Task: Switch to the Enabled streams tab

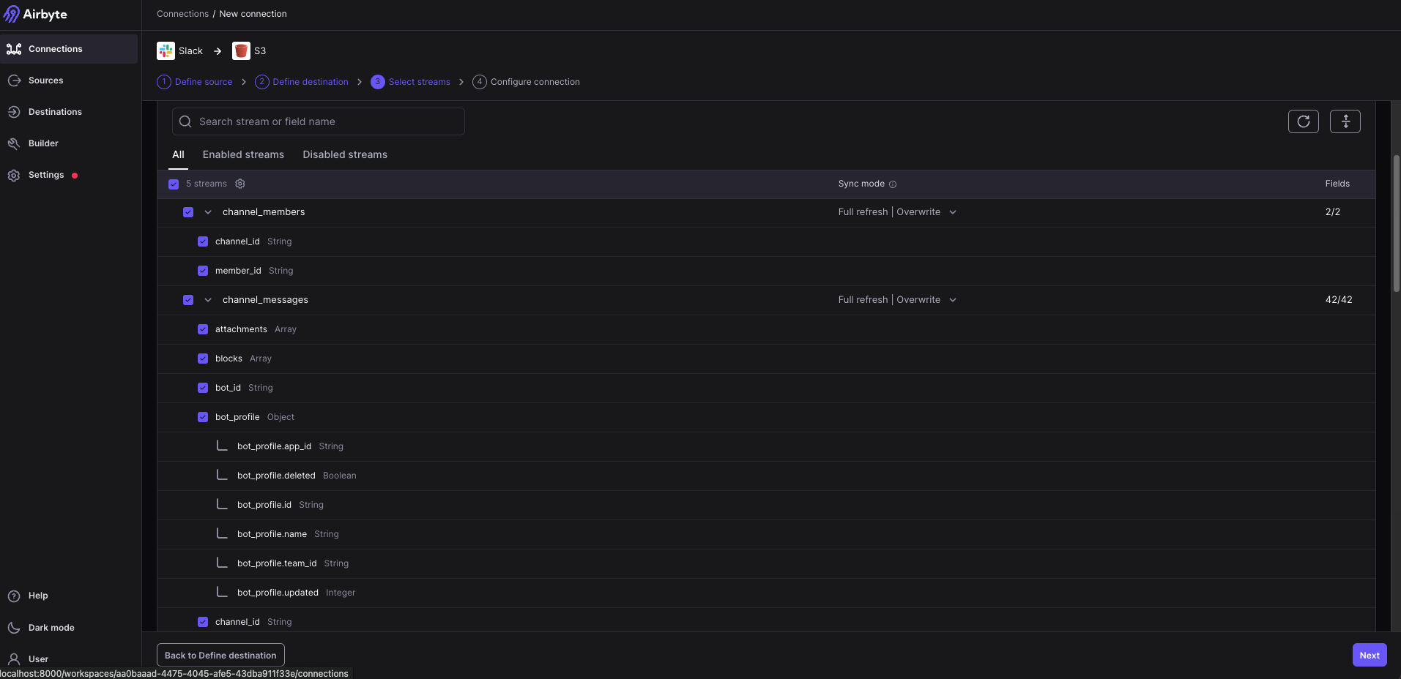Action: click(243, 154)
